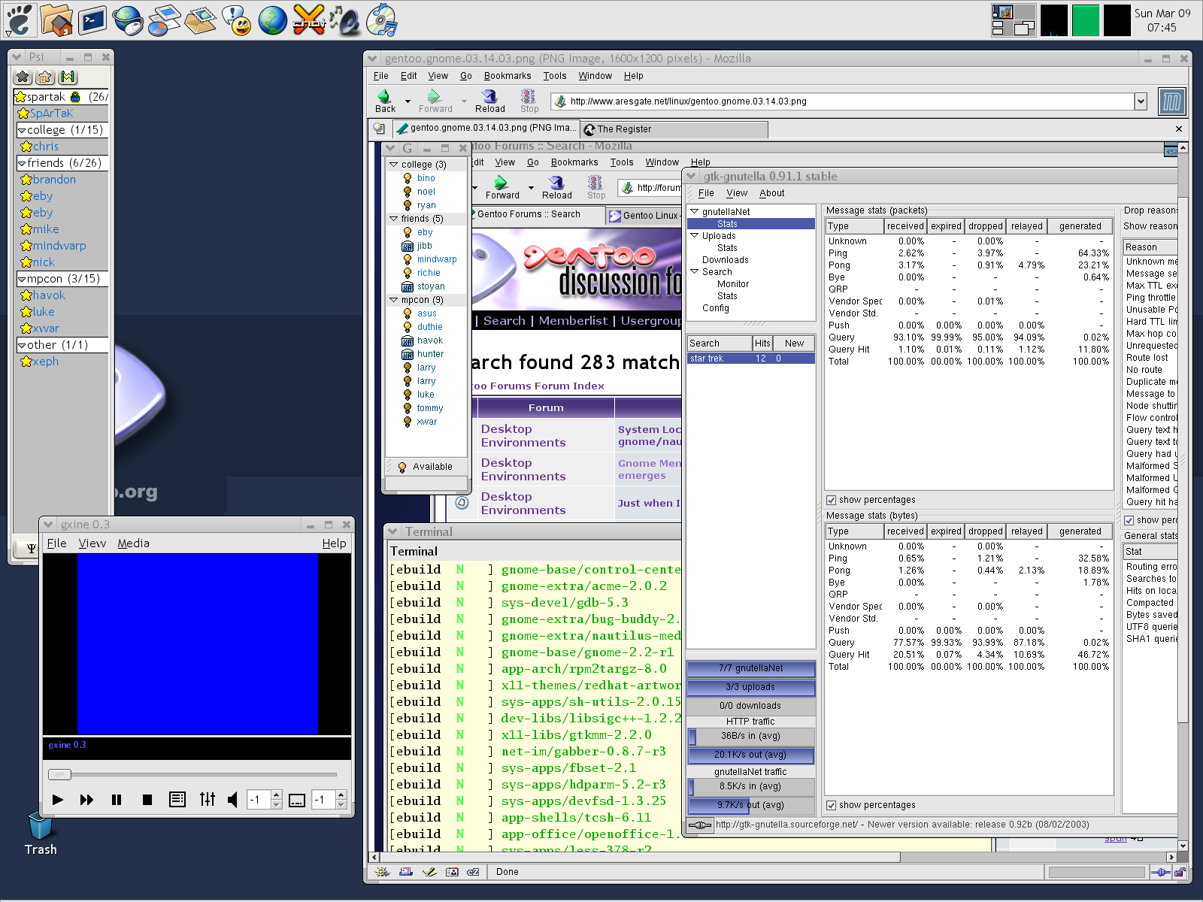Click Mozilla Stop button

[x=529, y=101]
